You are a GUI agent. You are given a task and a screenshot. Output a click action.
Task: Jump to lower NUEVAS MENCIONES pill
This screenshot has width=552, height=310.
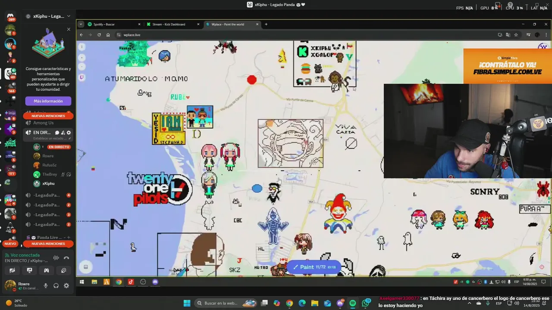48,244
